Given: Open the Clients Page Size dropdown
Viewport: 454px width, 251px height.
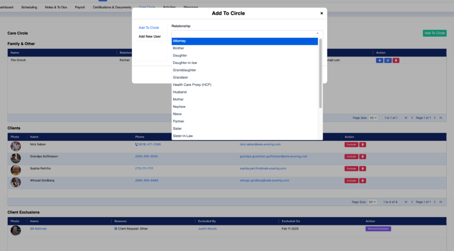Looking at the screenshot, I should (372, 202).
